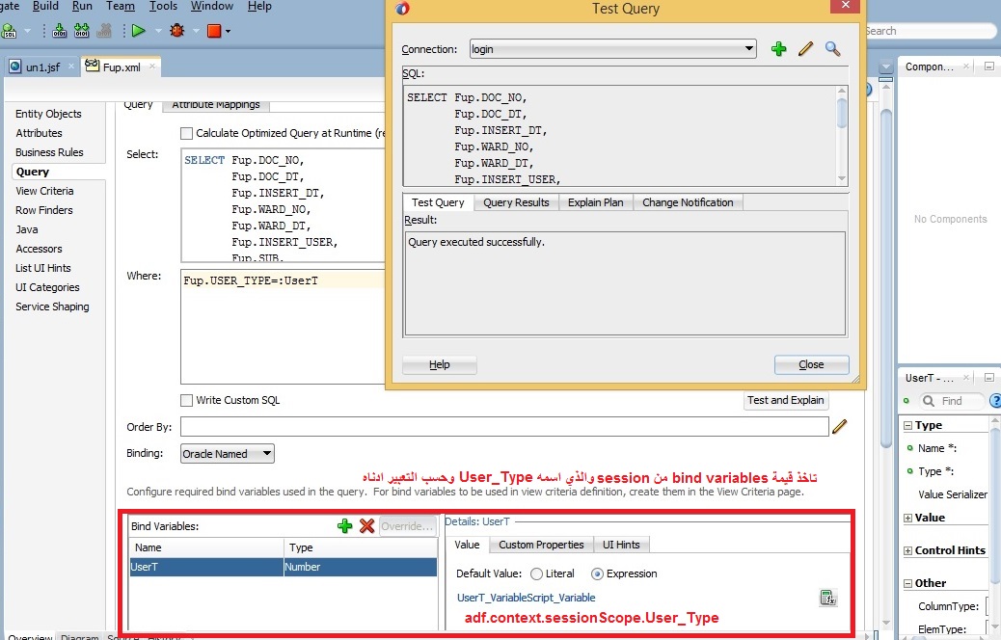Click the red ladybug Debug icon
This screenshot has height=640, width=1001.
point(176,31)
